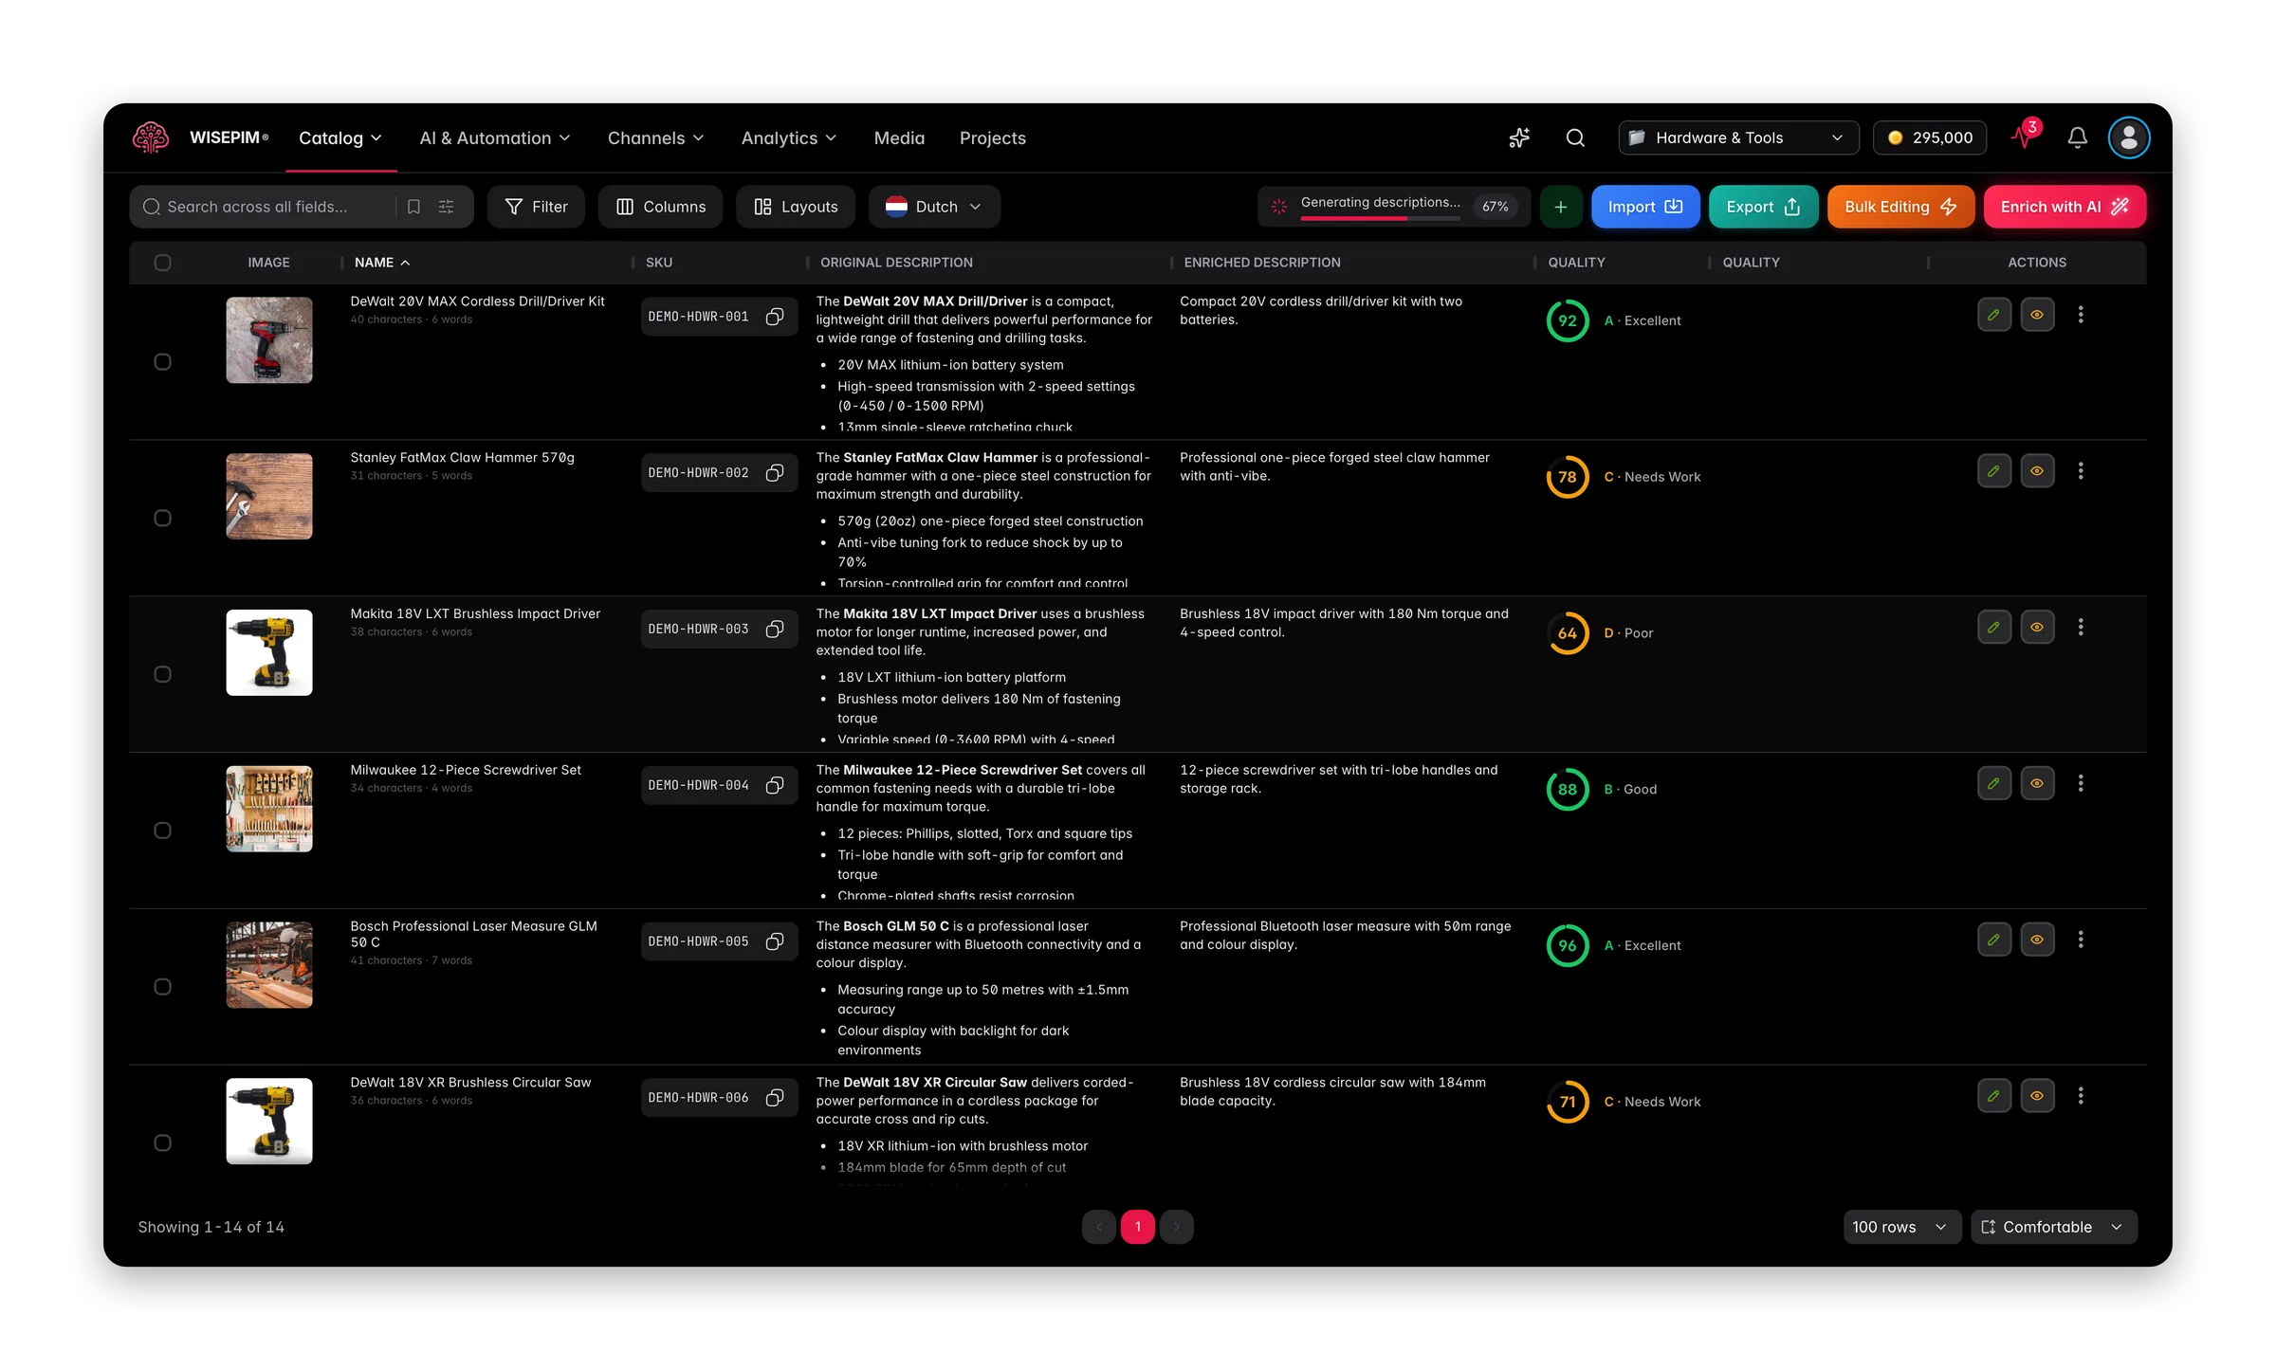Go to the Media section

pos(899,138)
